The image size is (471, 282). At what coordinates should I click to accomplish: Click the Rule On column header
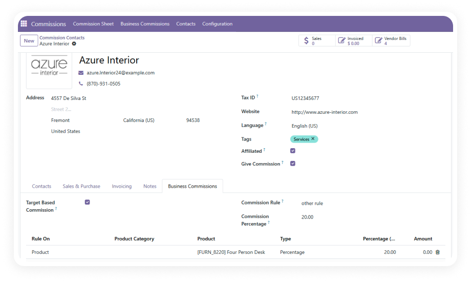coord(40,238)
